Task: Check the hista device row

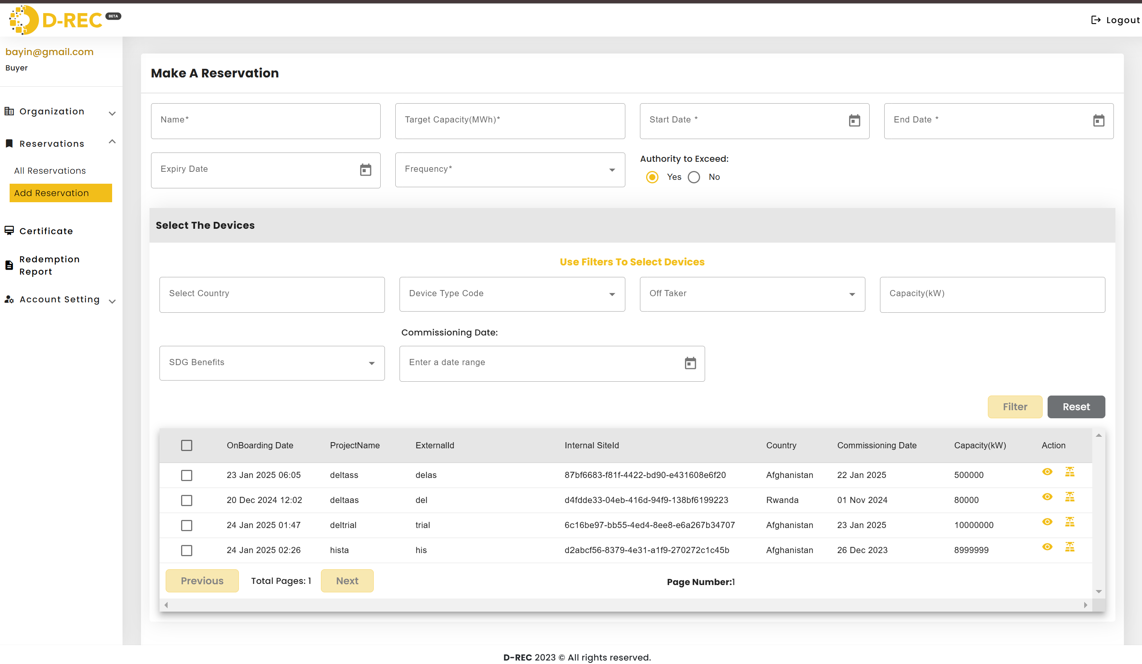Action: [x=187, y=550]
